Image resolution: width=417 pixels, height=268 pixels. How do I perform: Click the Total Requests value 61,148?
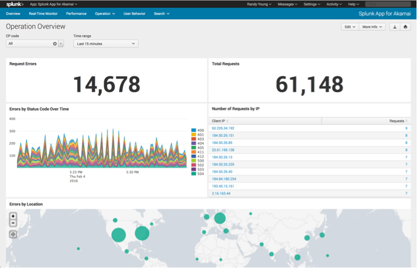[x=309, y=85]
